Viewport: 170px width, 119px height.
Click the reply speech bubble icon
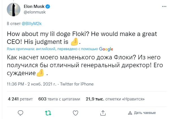[20, 113]
